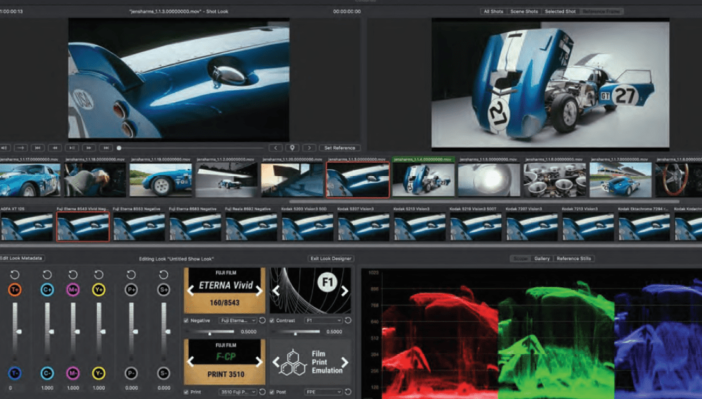Viewport: 702px width, 399px height.
Task: Skip to the end of the clip
Action: [105, 148]
